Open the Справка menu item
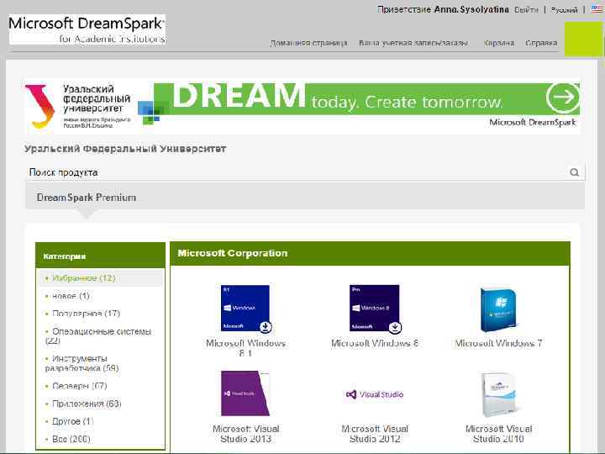The image size is (605, 454). click(x=541, y=43)
